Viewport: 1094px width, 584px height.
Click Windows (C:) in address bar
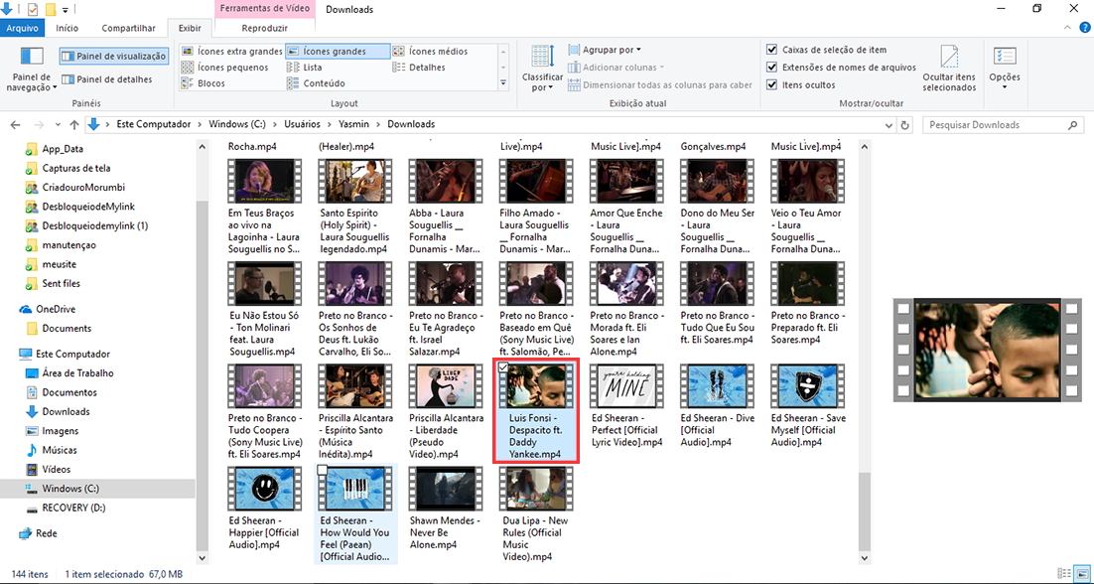237,124
